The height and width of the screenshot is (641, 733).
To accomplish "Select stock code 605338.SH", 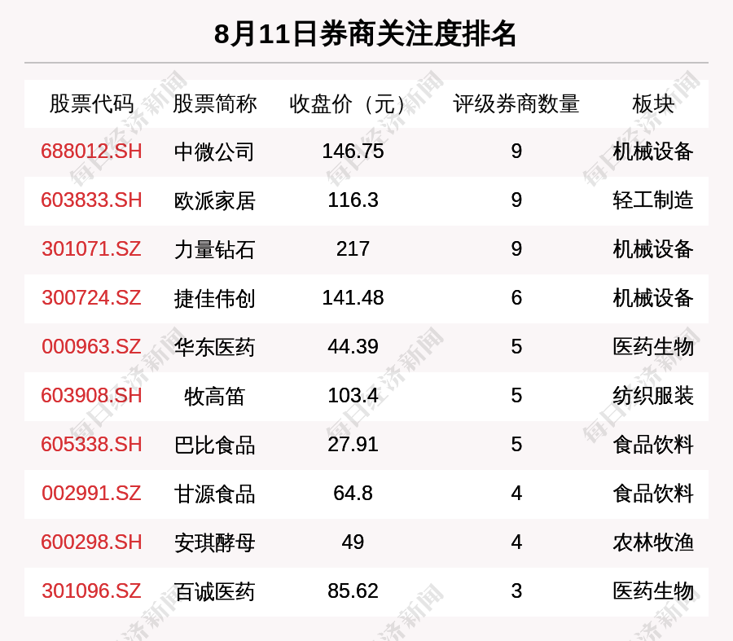I will [91, 444].
